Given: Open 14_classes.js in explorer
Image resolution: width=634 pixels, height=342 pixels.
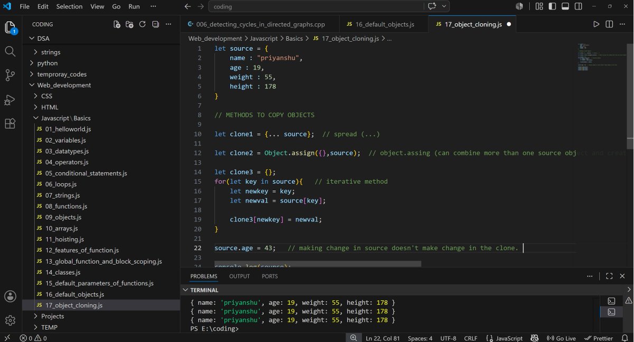Looking at the screenshot, I should [x=63, y=272].
